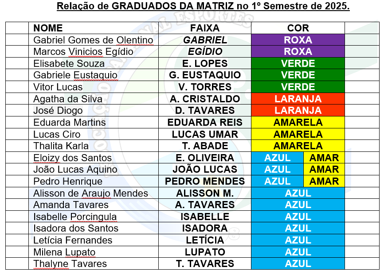Click the ROXA cell for Gabriel Gomes
Viewport: 384px width, 271px height.
click(x=298, y=40)
